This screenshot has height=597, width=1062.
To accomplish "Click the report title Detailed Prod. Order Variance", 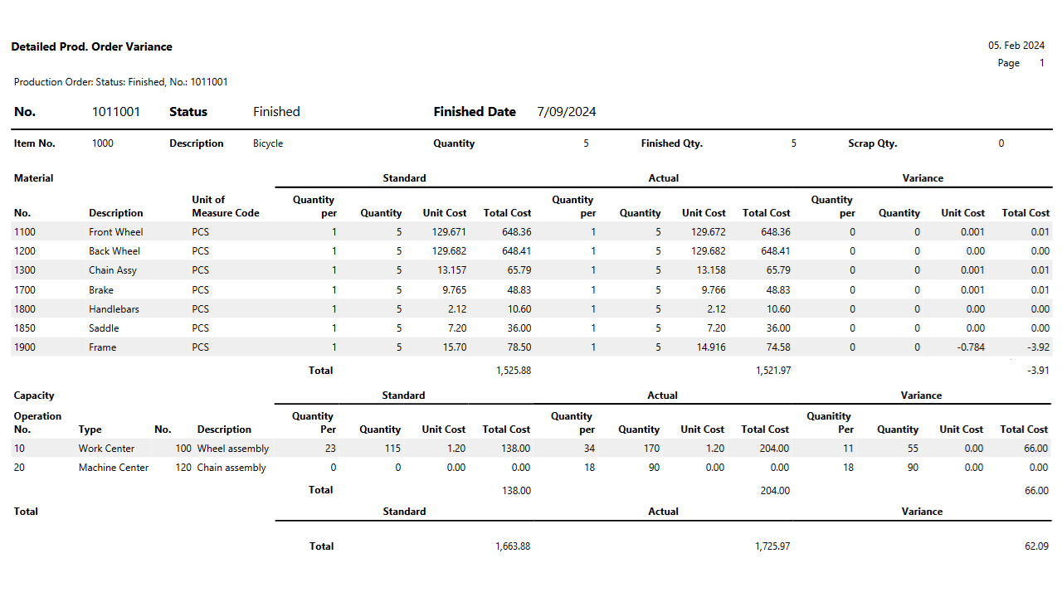I will coord(91,46).
